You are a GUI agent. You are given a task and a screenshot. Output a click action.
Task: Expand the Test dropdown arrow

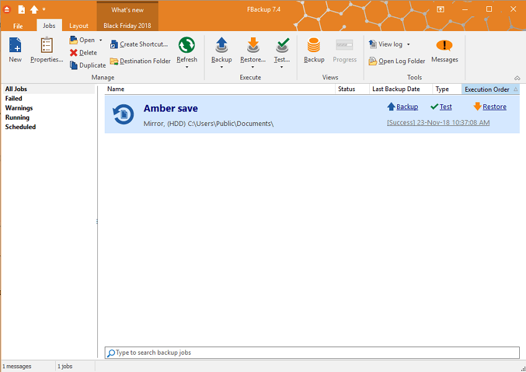[281, 67]
